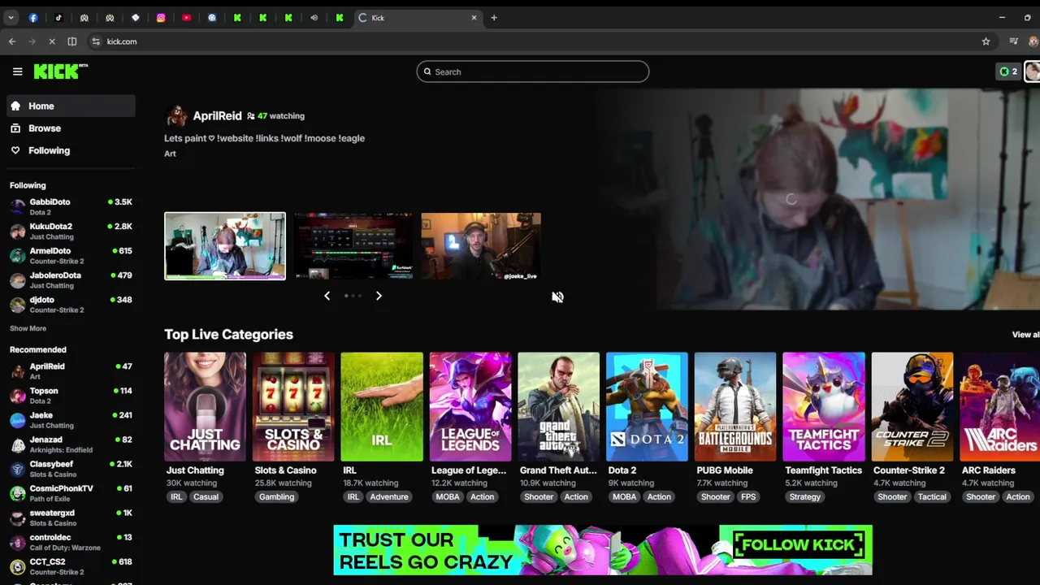Click the Follow Kick banner button
The width and height of the screenshot is (1040, 585).
(x=797, y=545)
